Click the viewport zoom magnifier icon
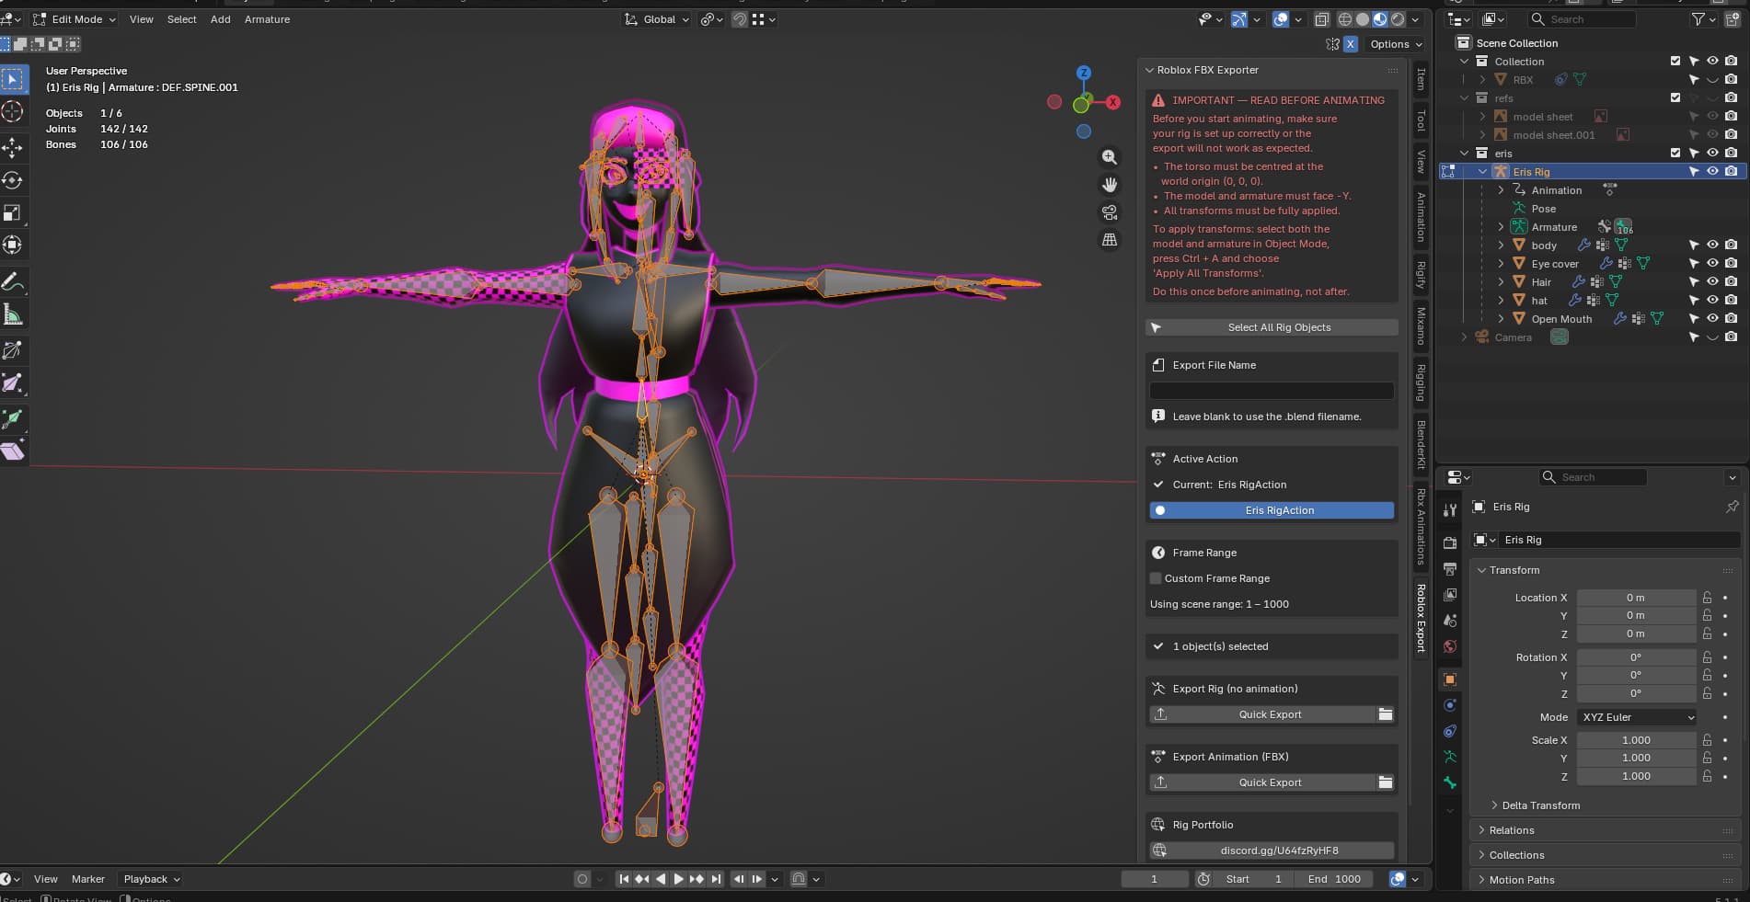 (1110, 157)
